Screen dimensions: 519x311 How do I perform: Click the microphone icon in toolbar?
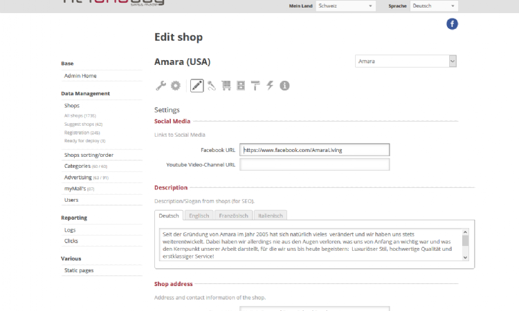[212, 86]
